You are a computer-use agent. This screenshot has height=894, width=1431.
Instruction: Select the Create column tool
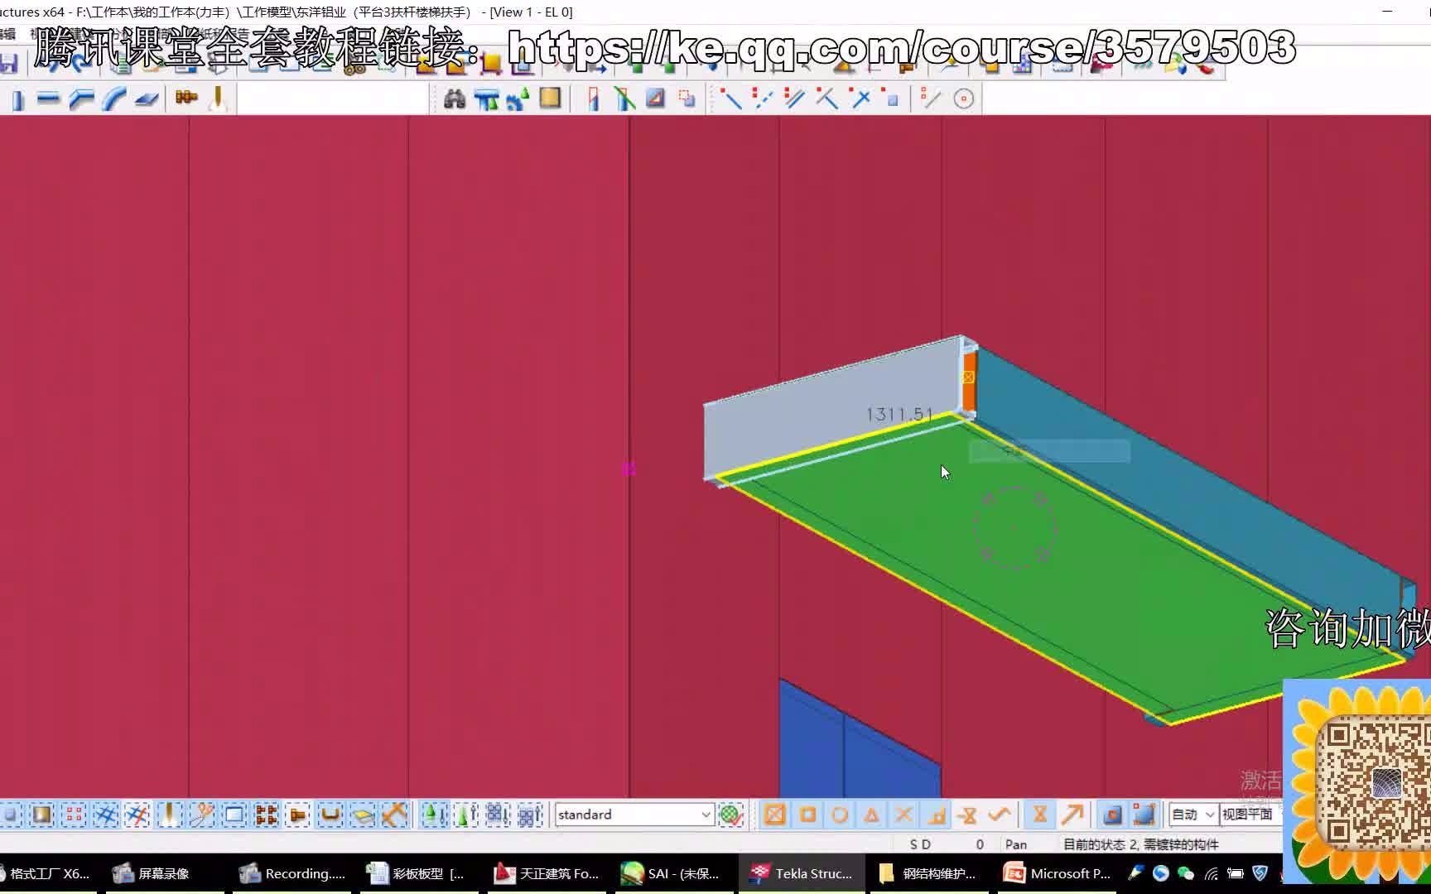17,100
